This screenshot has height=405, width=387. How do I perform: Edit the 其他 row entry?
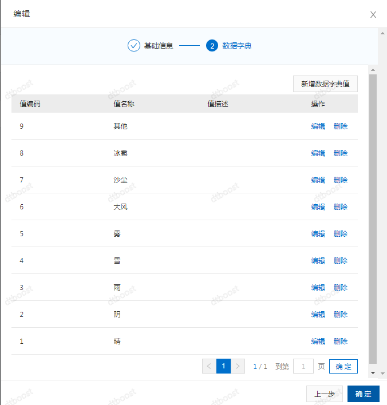(x=318, y=126)
